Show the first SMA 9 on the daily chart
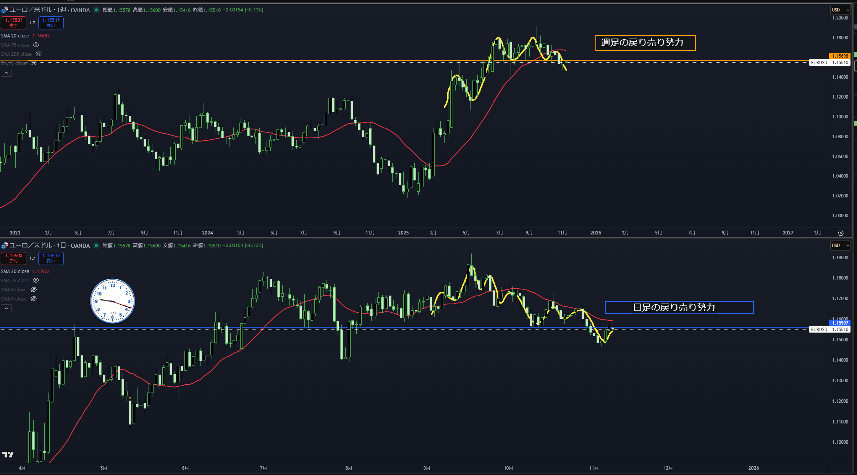Image resolution: width=857 pixels, height=475 pixels. 34,290
